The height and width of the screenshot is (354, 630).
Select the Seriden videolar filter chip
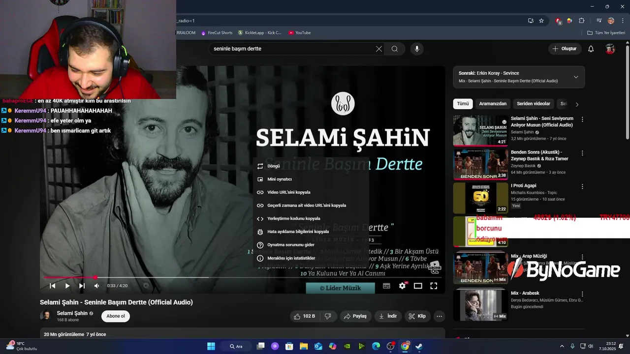coord(534,104)
